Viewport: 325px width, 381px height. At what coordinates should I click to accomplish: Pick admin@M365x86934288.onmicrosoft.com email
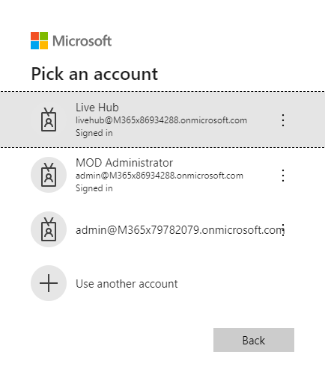coord(160,176)
